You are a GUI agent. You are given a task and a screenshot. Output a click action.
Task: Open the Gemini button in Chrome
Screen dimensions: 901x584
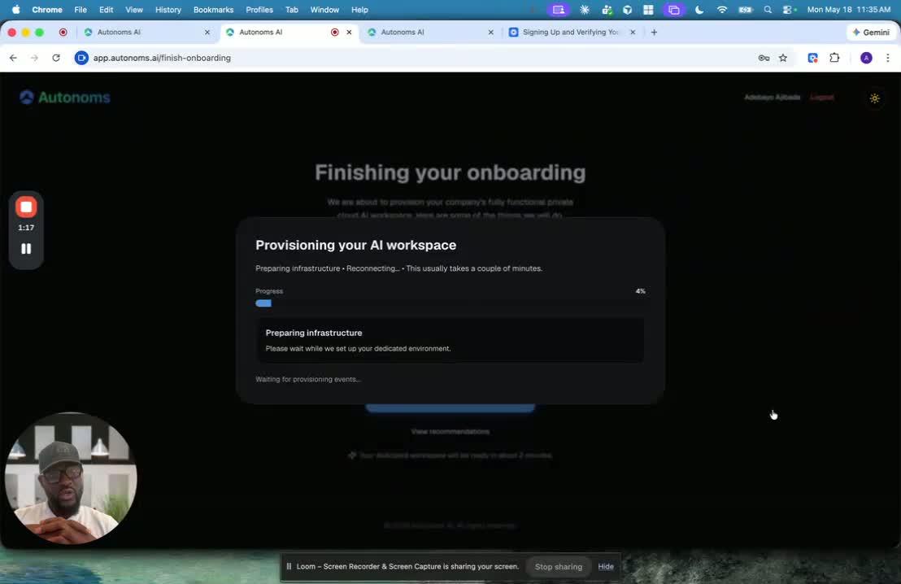pos(871,33)
